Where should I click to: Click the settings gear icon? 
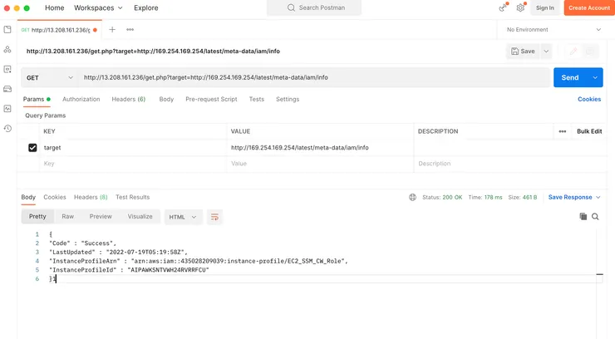pos(520,7)
